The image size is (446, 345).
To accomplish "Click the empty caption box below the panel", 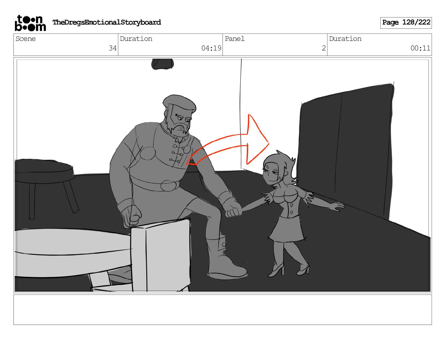I will (x=222, y=310).
